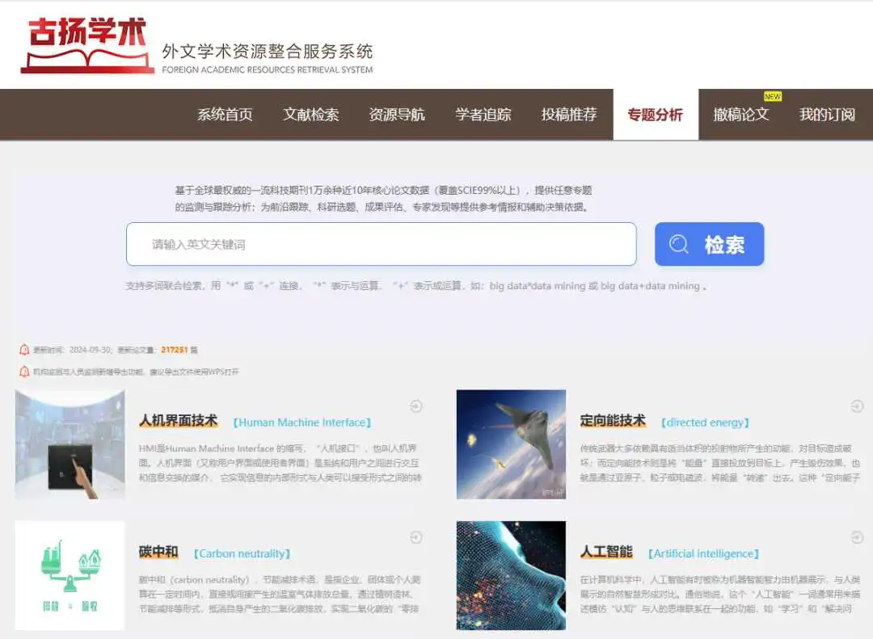This screenshot has height=639, width=873.
Task: Click the NEW badge above 撤稿论文
Action: [x=773, y=97]
